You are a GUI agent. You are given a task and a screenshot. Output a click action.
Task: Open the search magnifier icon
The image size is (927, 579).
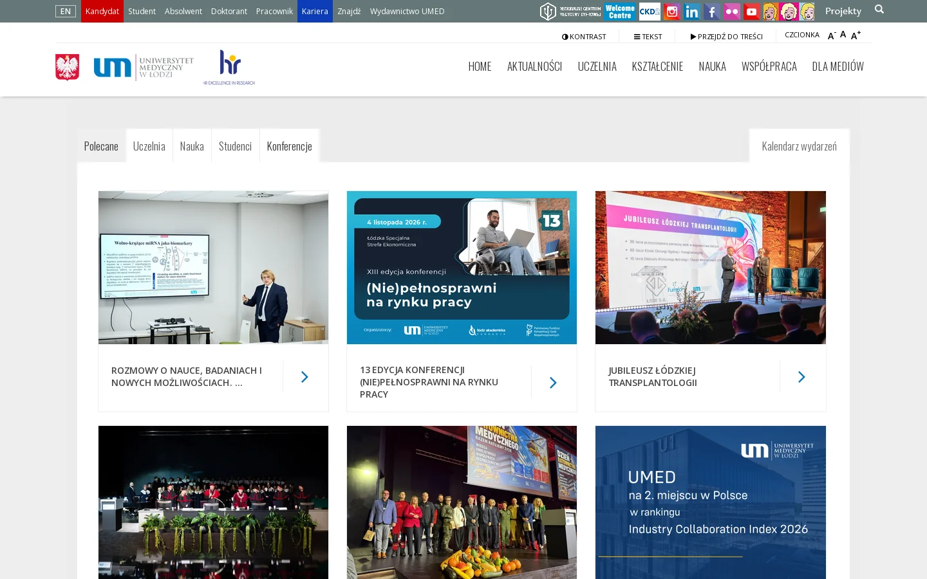click(879, 9)
